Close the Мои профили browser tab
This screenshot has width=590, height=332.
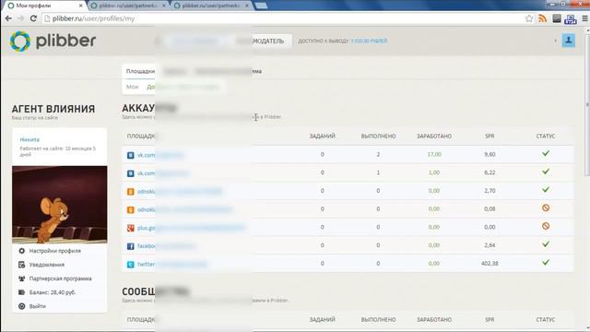pos(80,6)
